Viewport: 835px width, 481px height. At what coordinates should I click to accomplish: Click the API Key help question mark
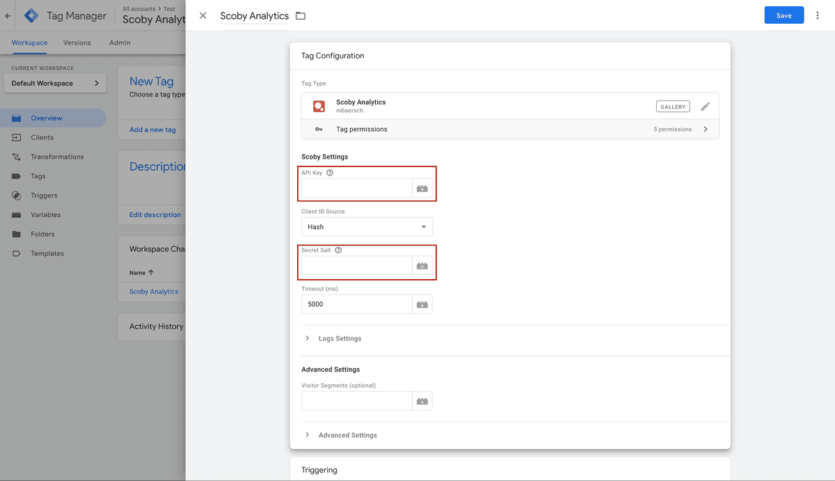click(x=330, y=173)
